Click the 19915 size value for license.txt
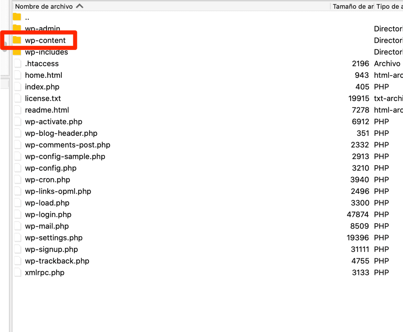403x332 pixels. [359, 98]
